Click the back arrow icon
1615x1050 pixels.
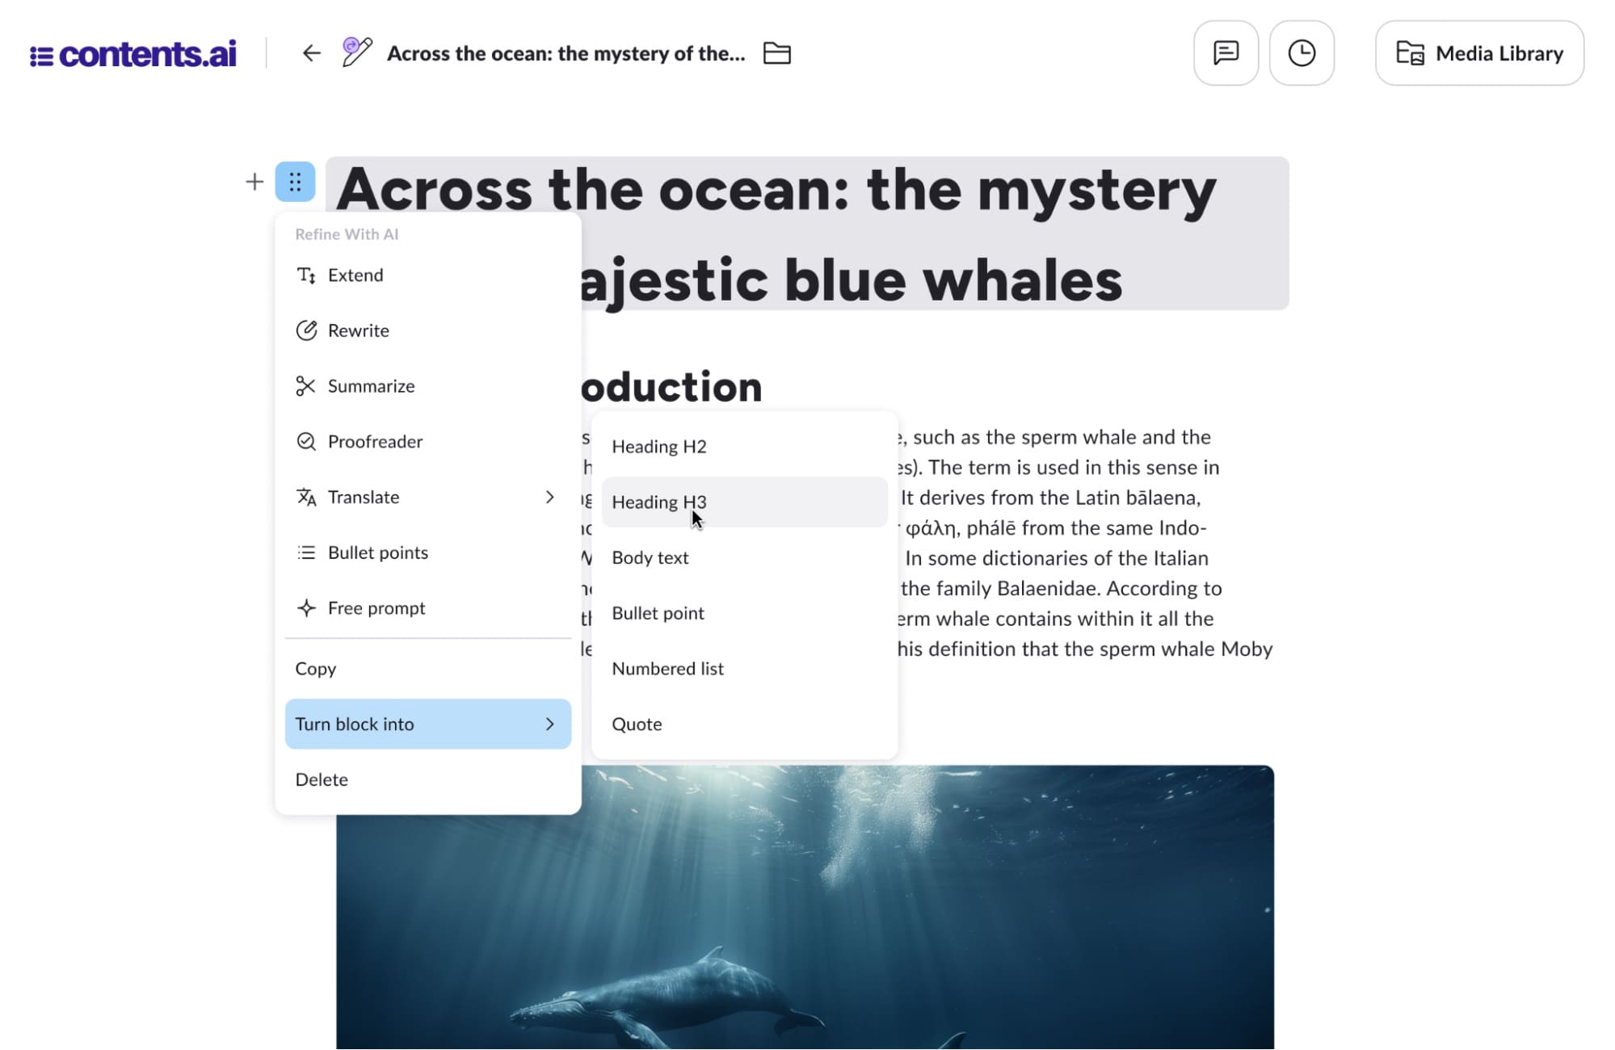[x=311, y=53]
